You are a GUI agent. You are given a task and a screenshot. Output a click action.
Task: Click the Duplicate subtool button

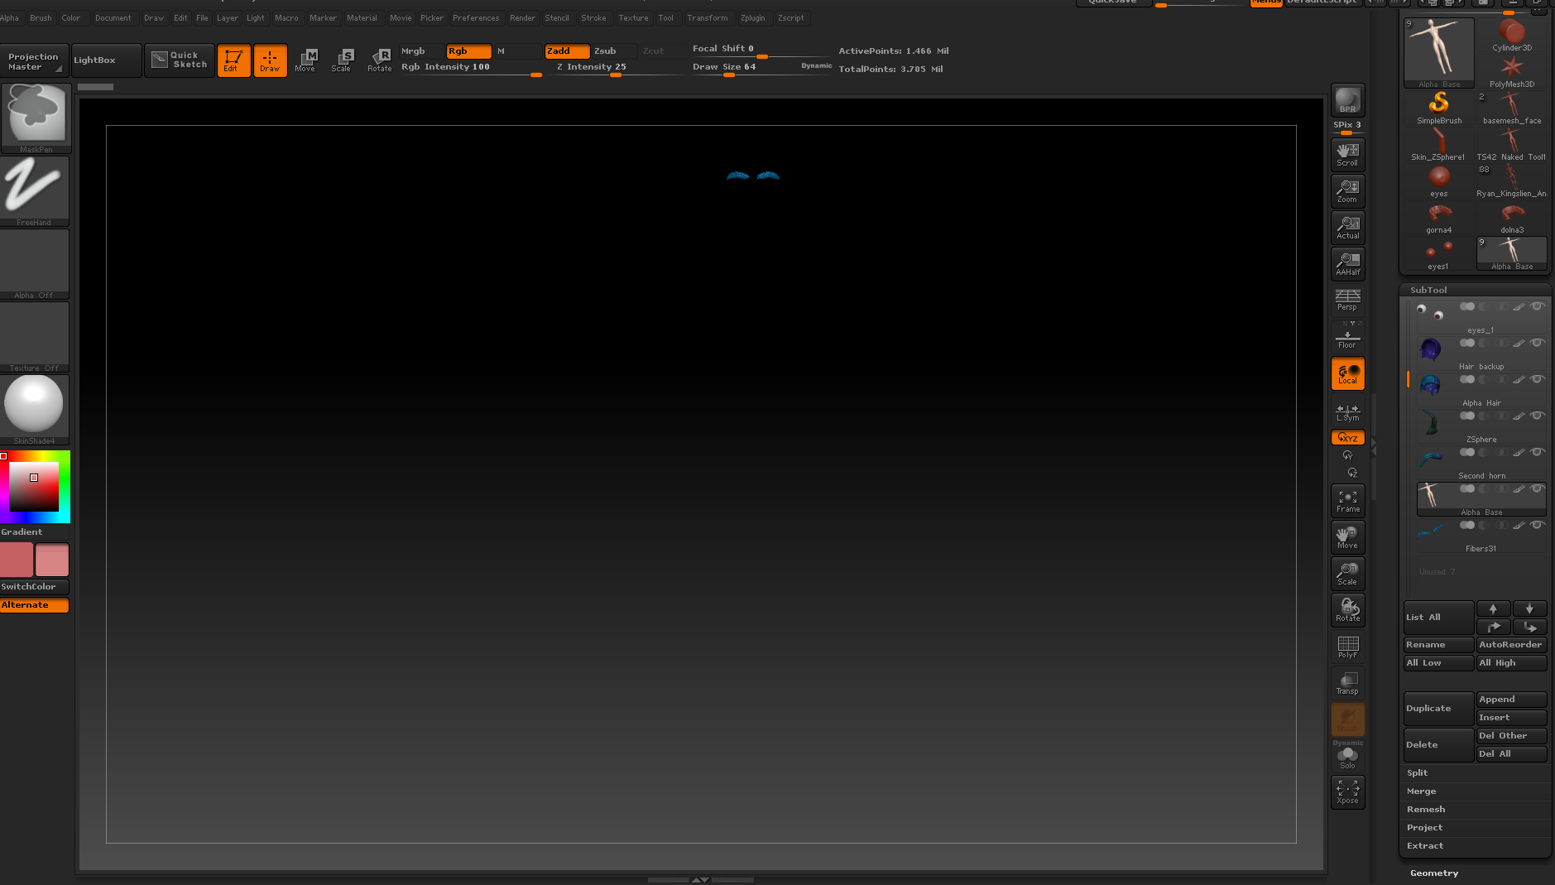1439,709
